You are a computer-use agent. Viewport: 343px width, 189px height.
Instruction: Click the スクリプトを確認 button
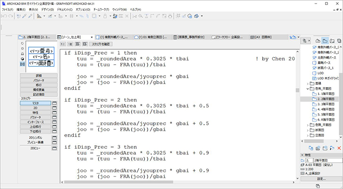click(101, 44)
